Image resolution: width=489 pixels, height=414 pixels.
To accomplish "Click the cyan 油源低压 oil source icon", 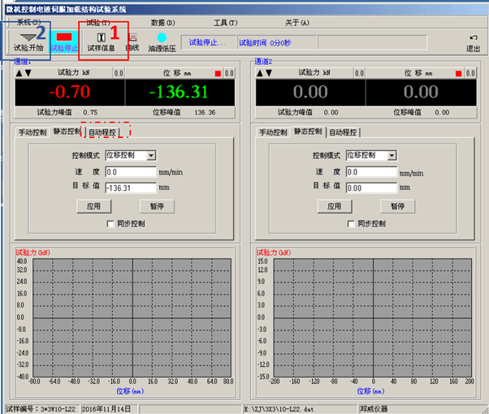I will pyautogui.click(x=162, y=42).
